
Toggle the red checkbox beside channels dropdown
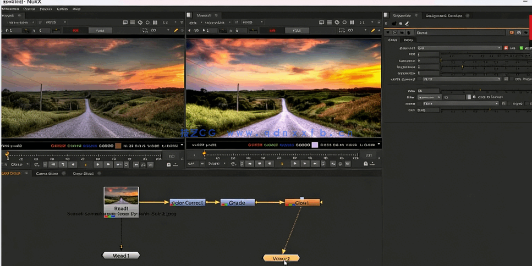(x=506, y=48)
